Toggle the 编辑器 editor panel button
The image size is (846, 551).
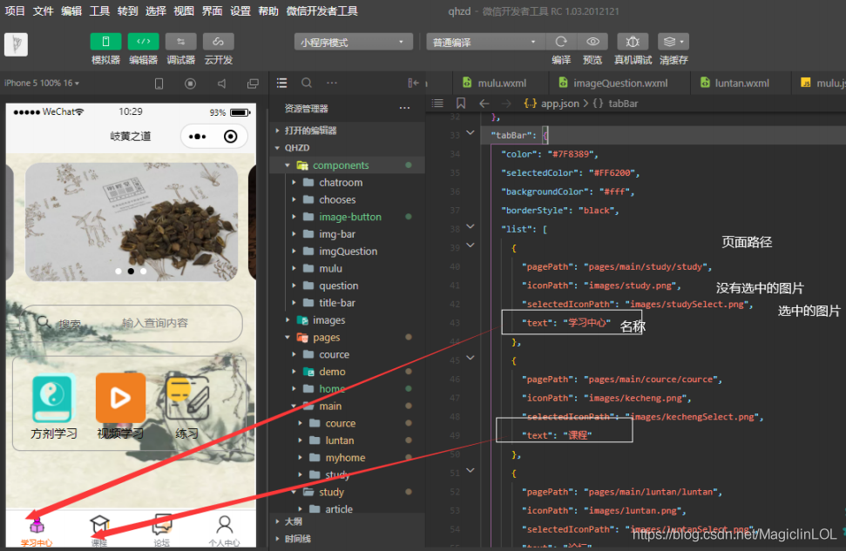tap(143, 42)
